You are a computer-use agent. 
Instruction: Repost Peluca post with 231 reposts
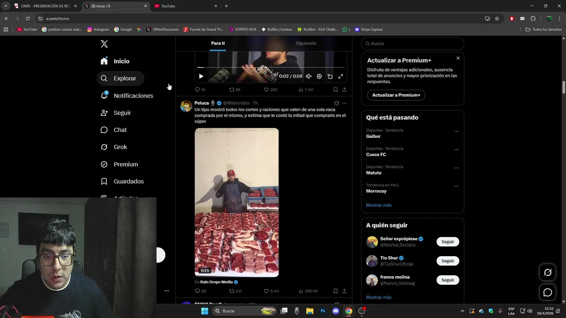pyautogui.click(x=235, y=291)
